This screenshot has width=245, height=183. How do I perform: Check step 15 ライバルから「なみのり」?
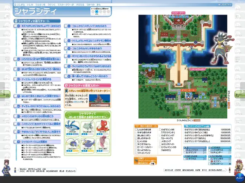66,66
